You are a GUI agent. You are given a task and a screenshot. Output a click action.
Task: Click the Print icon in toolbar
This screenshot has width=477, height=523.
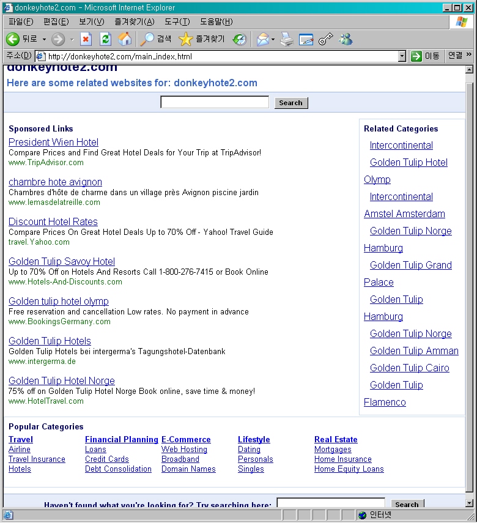coord(287,40)
